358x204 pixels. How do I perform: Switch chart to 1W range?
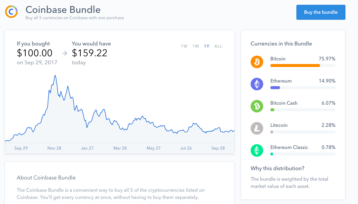pos(184,46)
